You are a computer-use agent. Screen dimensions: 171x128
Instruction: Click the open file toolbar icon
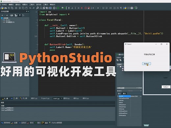point(6,8)
